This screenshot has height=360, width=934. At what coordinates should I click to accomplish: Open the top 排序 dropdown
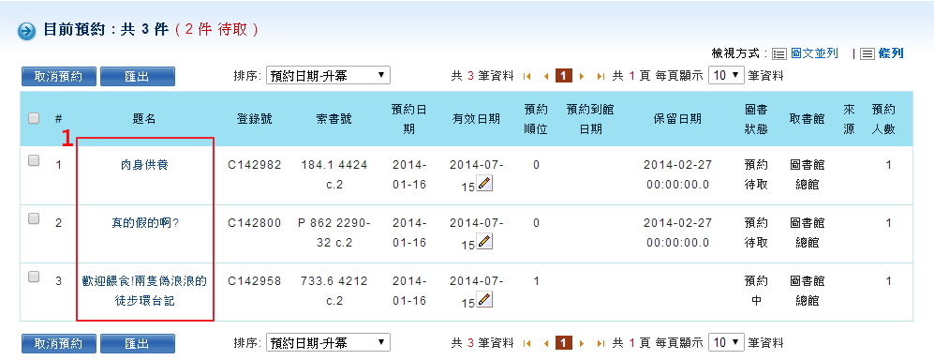pyautogui.click(x=328, y=76)
